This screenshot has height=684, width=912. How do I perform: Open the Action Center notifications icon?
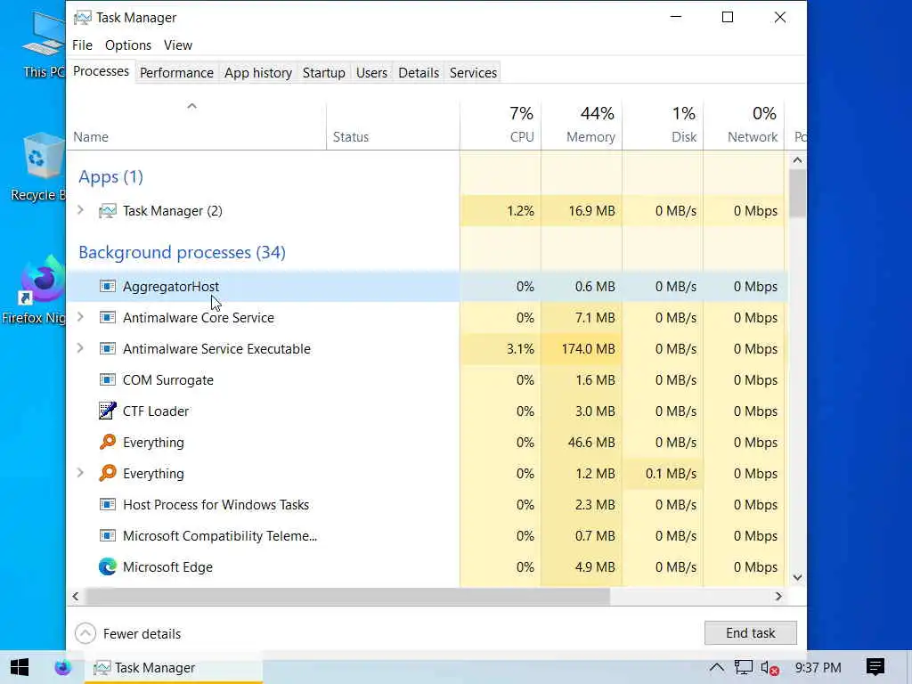click(875, 667)
